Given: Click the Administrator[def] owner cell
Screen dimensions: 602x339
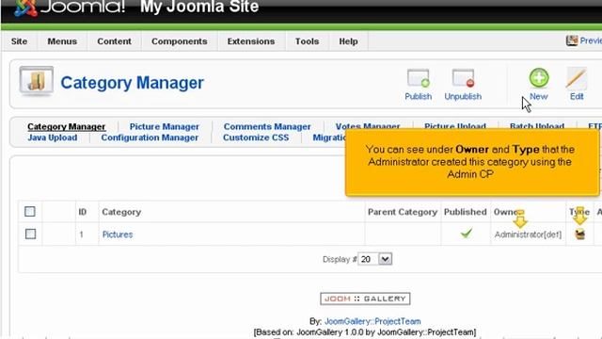Looking at the screenshot, I should [x=528, y=234].
